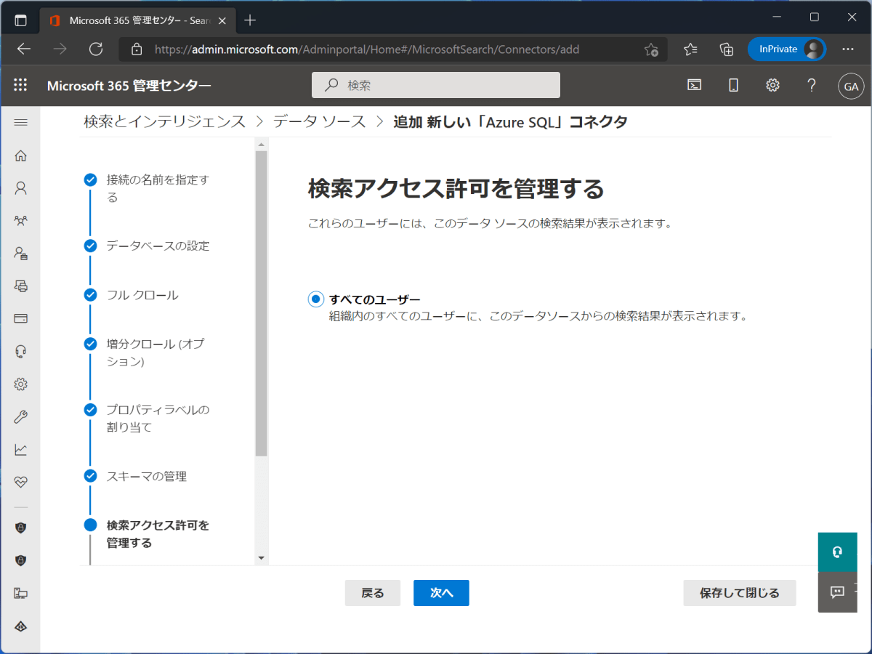This screenshot has width=872, height=654.
Task: Open Teams and groups sidebar icon
Action: 20,221
